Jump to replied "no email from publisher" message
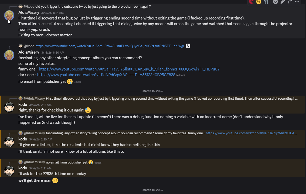Screen dimensions: 306x194 pyautogui.click(x=67, y=162)
